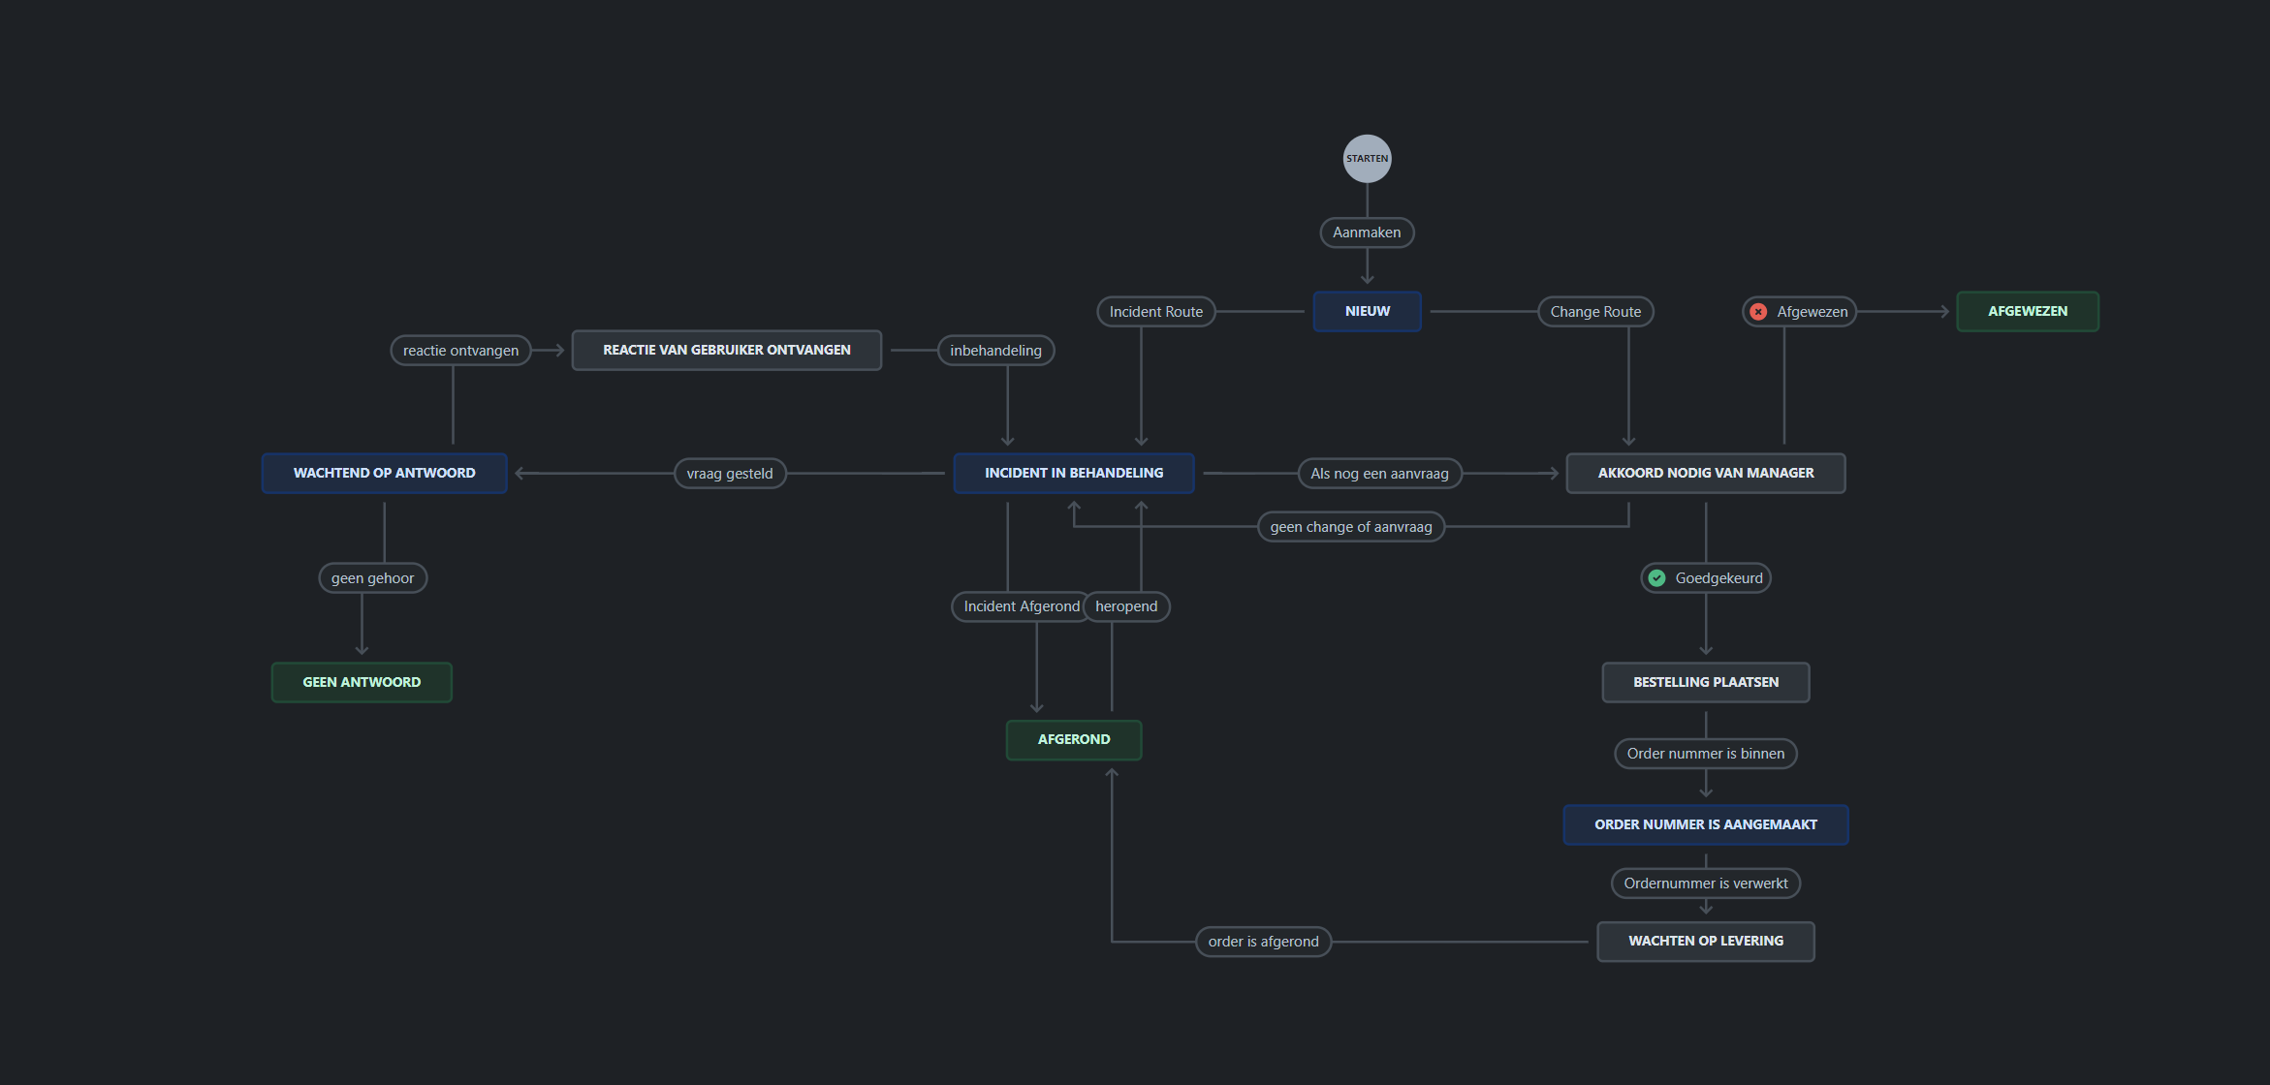Select the order is afgerond transition

1263,941
